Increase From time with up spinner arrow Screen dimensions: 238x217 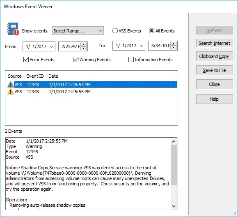tap(83, 44)
